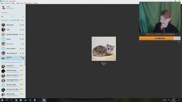Image resolution: width=182 pixels, height=102 pixels.
Task: Open the Звонки menu
Action: click(18, 3)
